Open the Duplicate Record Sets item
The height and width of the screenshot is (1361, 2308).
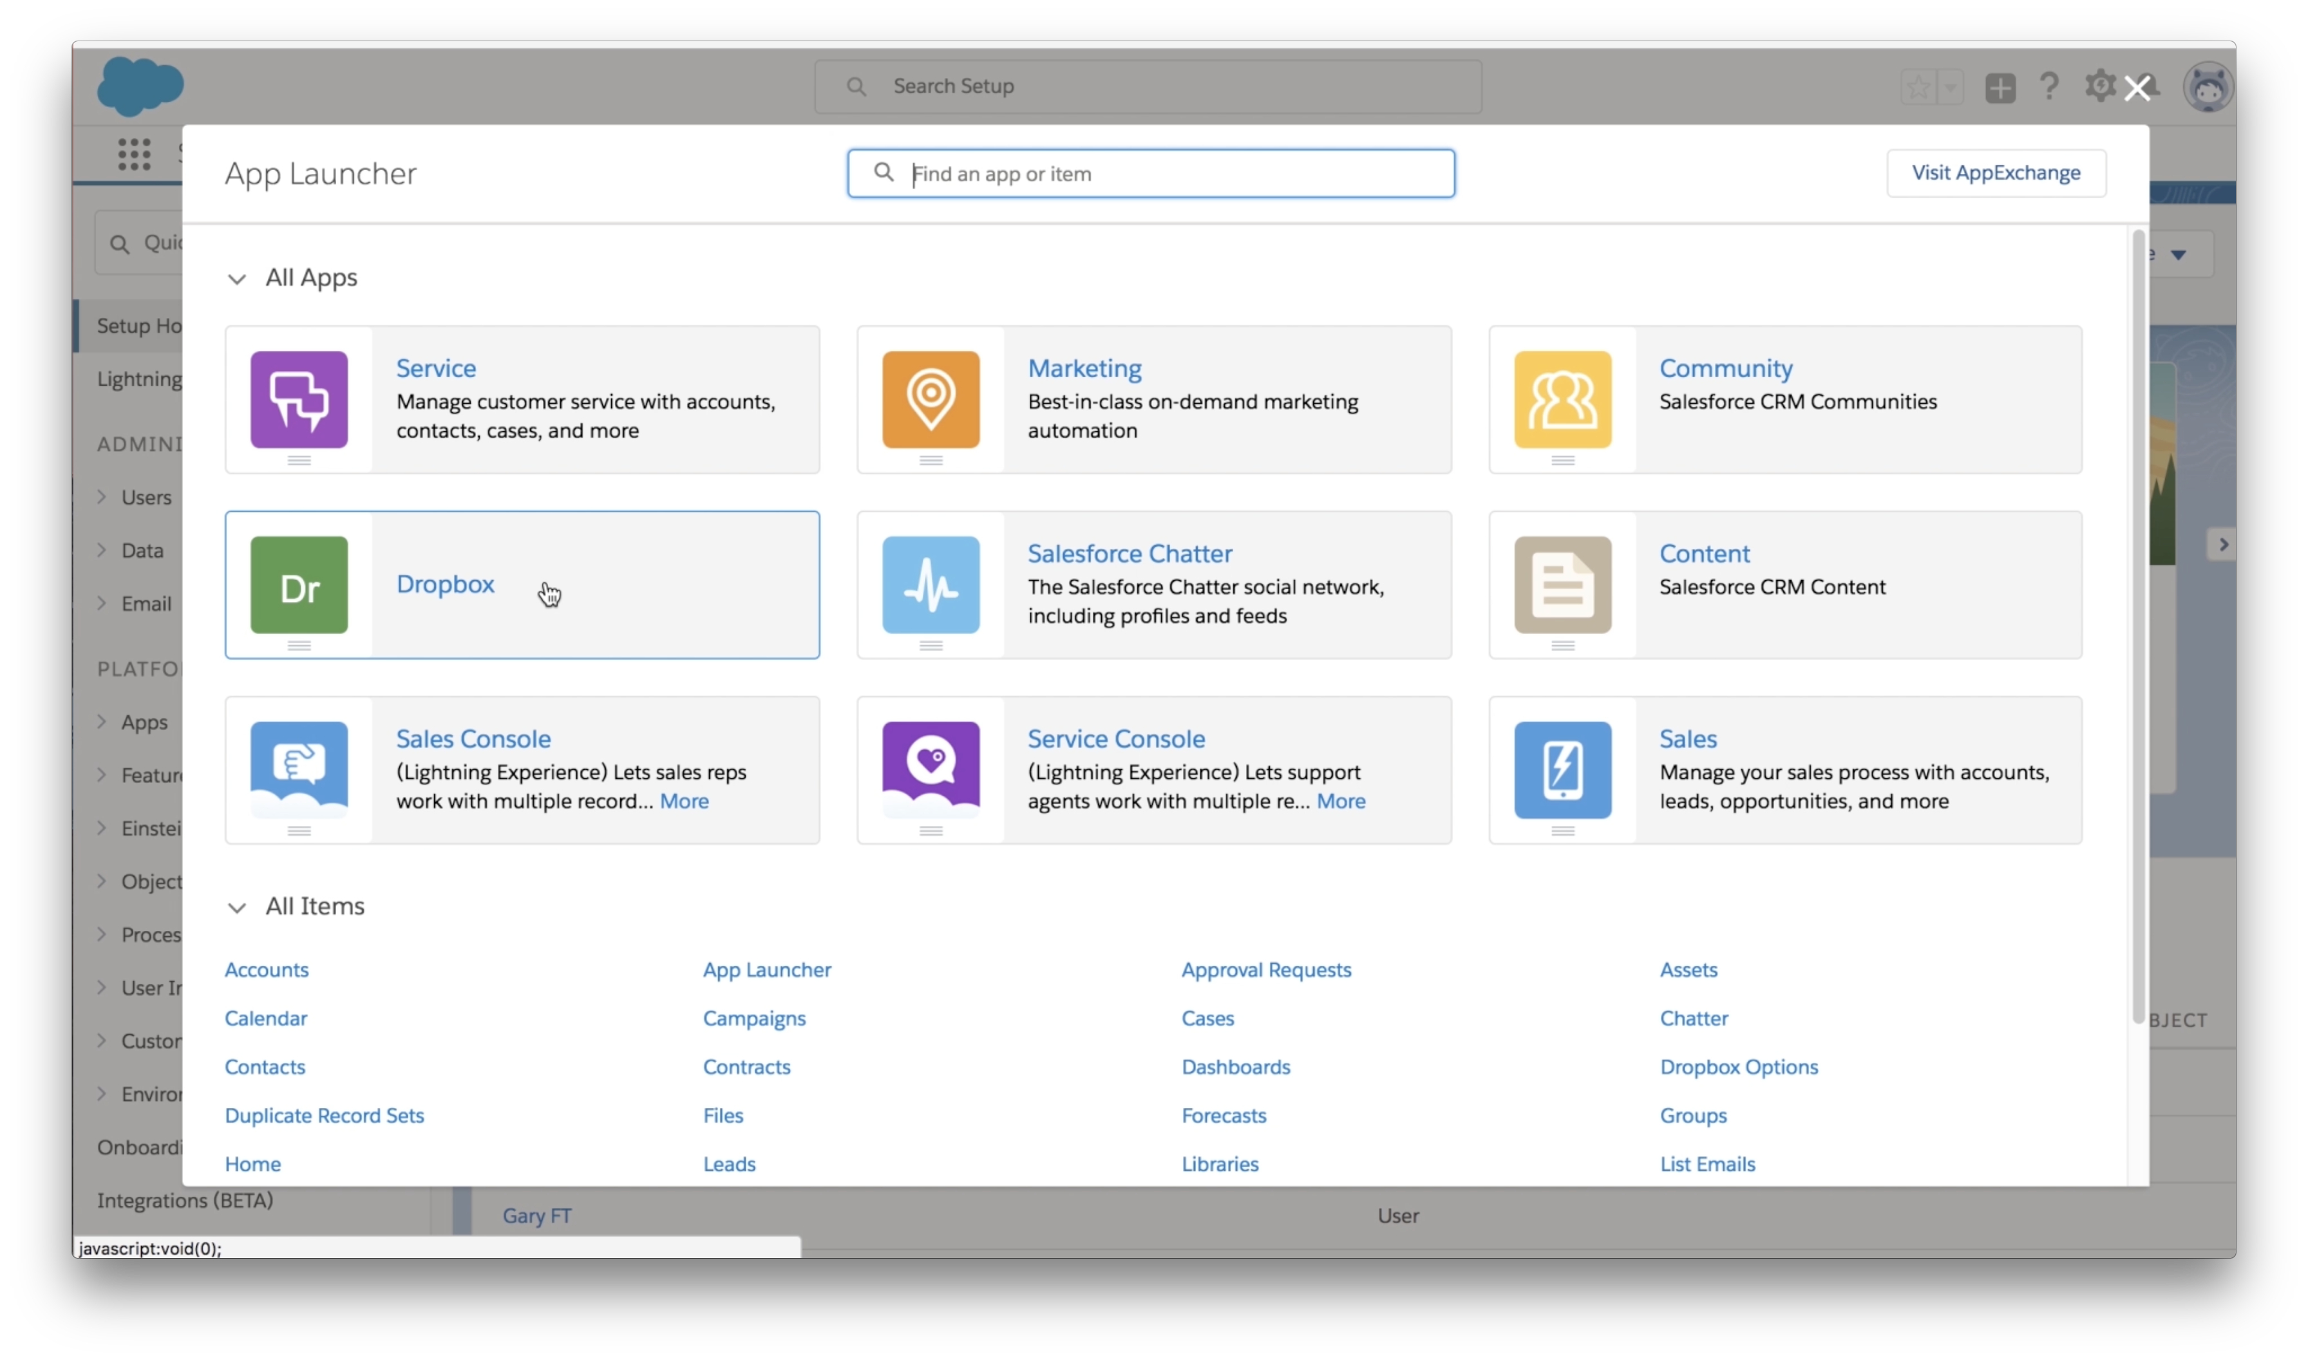324,1115
